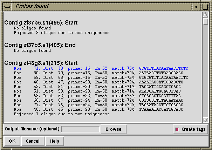
Task: Cancel the Probes found dialog
Action: click(x=33, y=141)
